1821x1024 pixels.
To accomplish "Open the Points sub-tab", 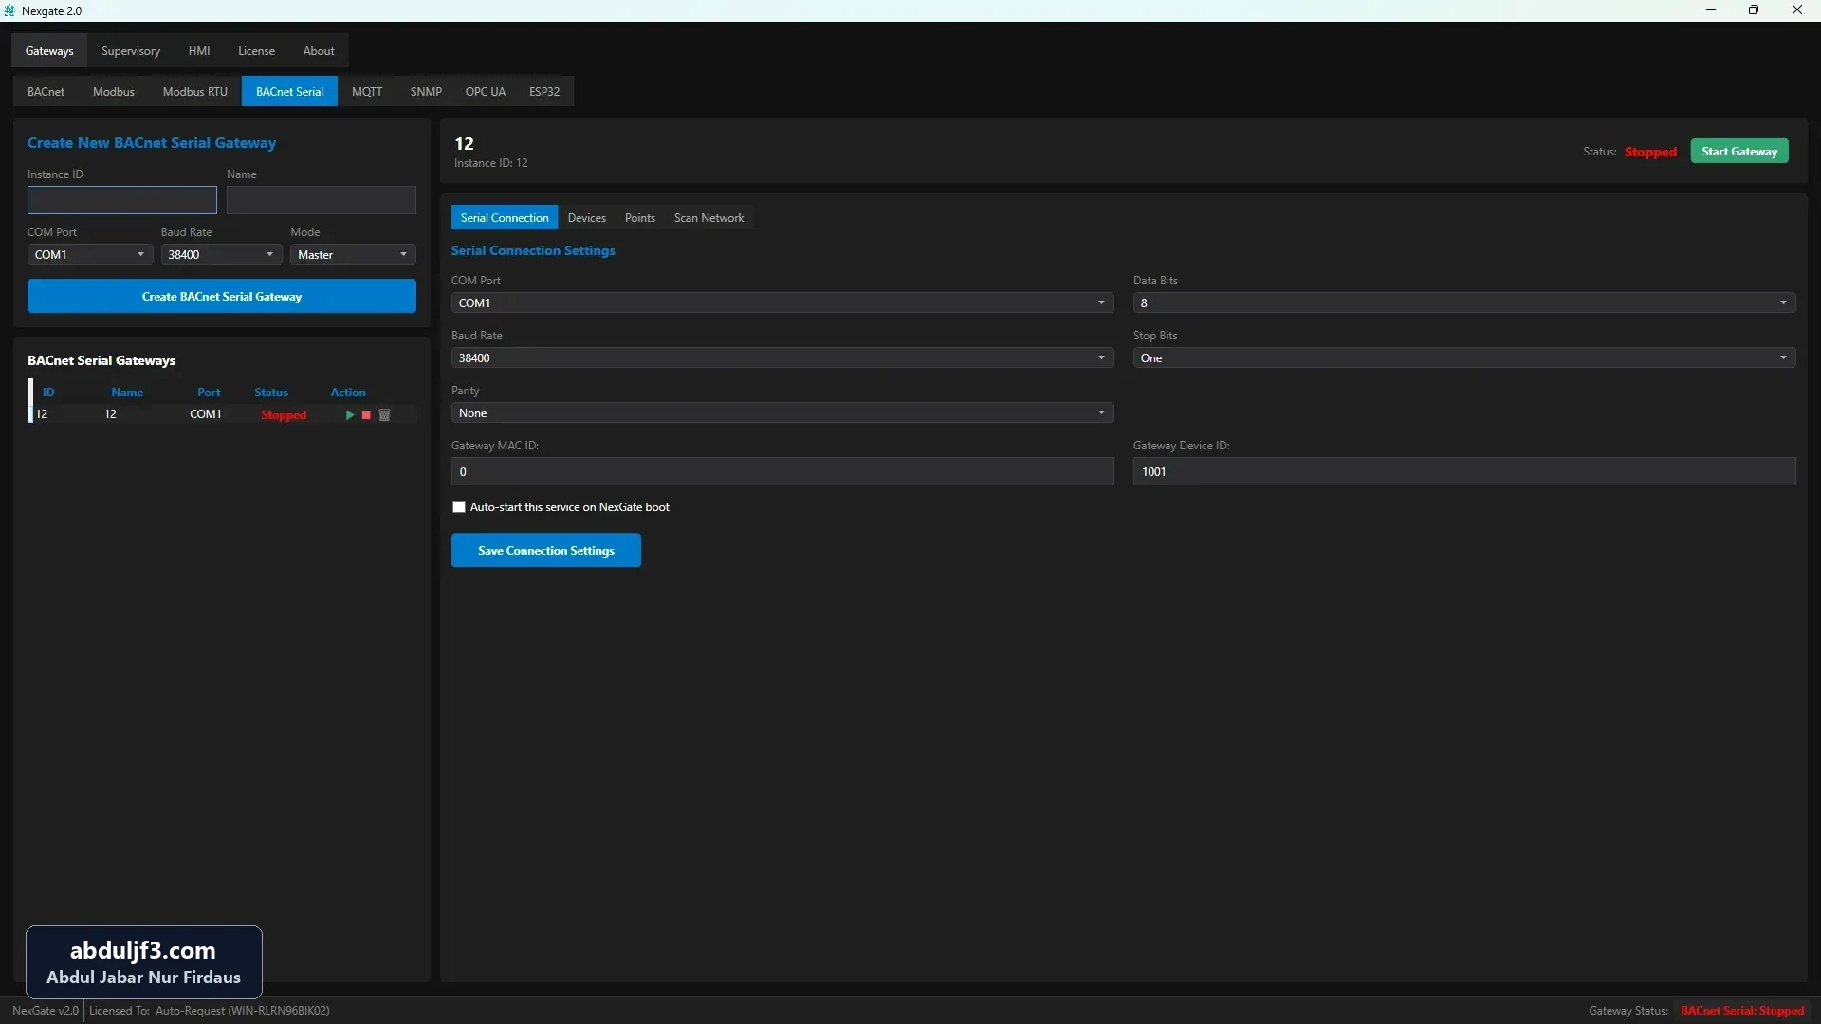I will coord(640,218).
